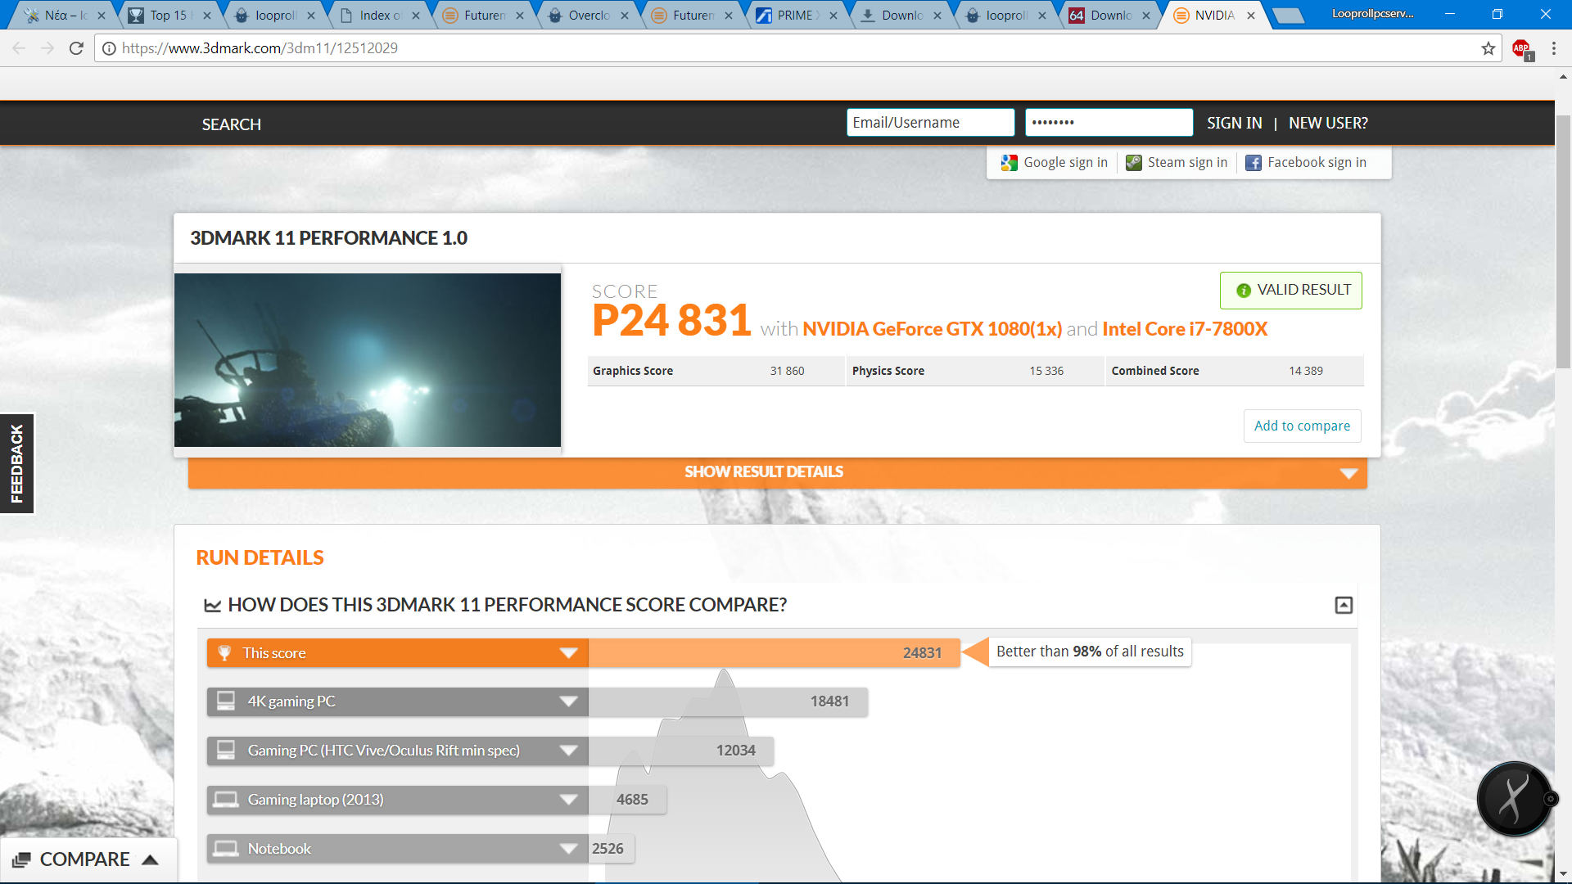
Task: Open the Adblock Plus extension icon
Action: [x=1522, y=49]
